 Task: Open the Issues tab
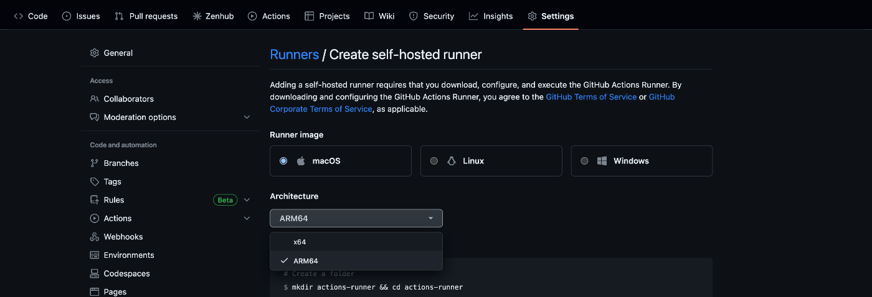81,16
